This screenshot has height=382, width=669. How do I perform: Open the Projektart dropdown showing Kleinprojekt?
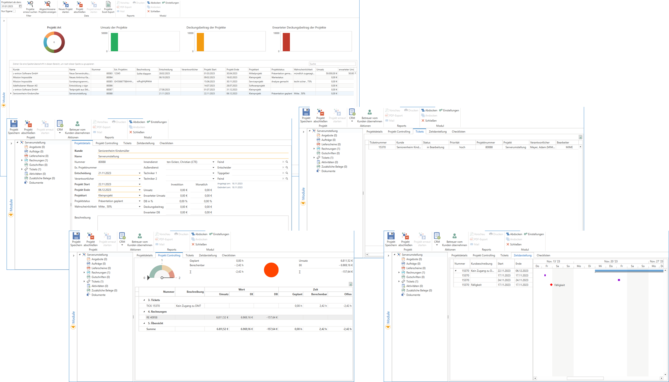click(x=140, y=196)
